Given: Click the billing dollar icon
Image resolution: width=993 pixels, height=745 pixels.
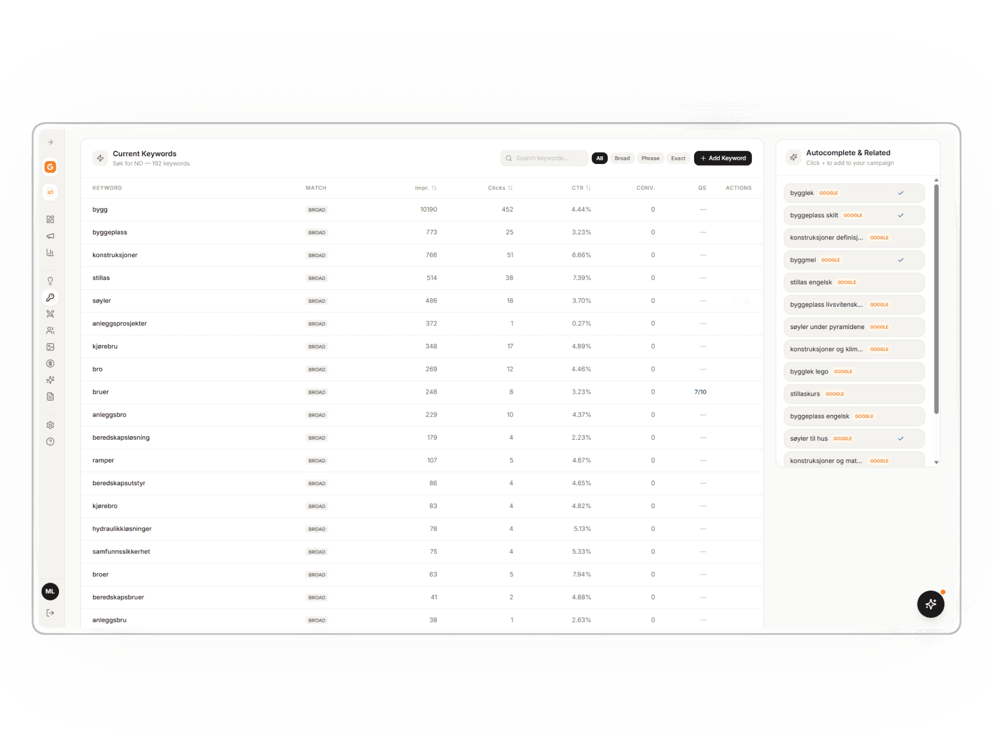Looking at the screenshot, I should [50, 363].
